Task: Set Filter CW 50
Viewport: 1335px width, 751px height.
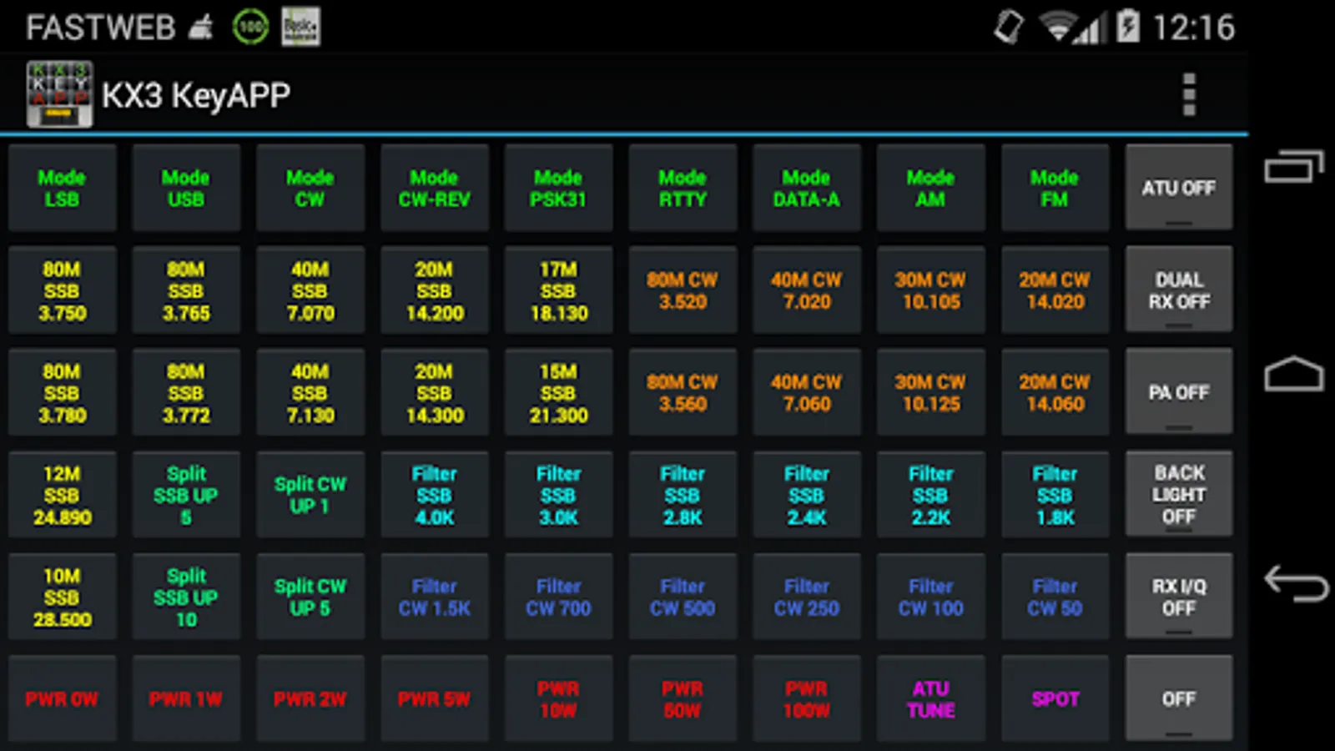Action: [1055, 597]
